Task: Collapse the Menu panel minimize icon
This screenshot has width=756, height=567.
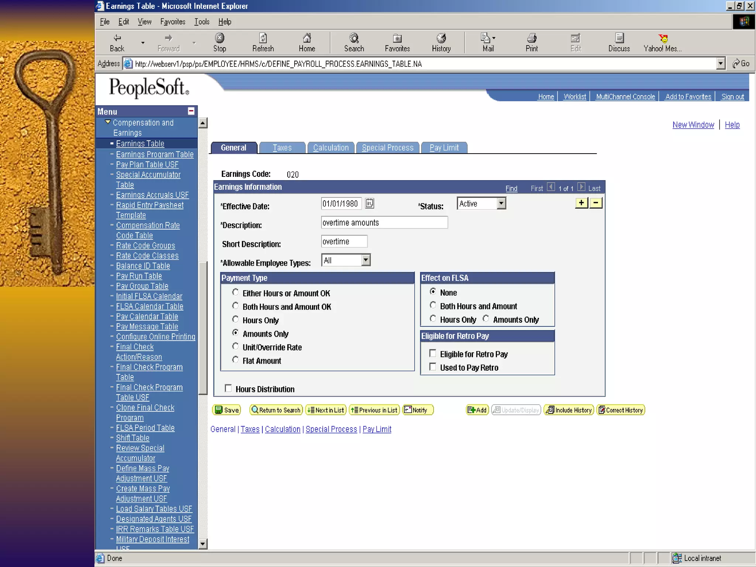Action: coord(191,111)
